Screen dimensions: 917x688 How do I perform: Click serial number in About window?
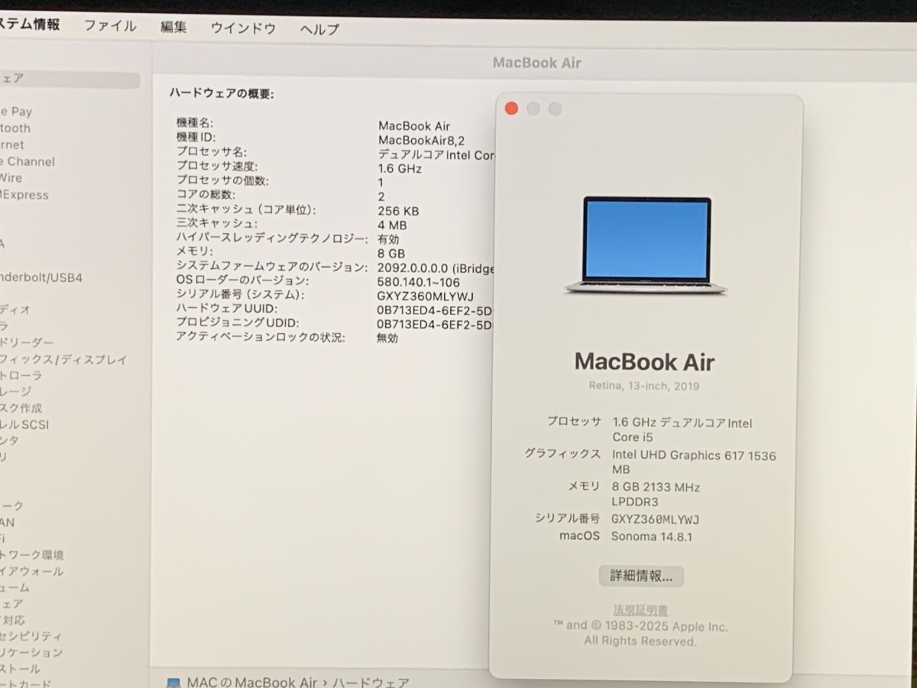[656, 519]
